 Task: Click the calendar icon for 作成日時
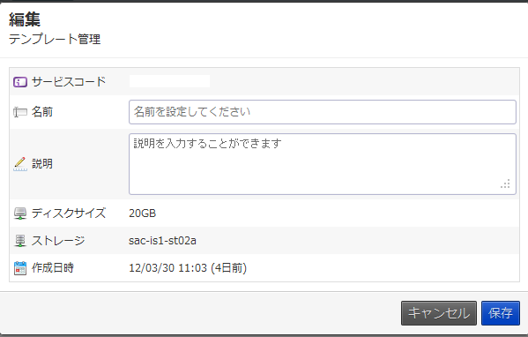click(x=20, y=268)
